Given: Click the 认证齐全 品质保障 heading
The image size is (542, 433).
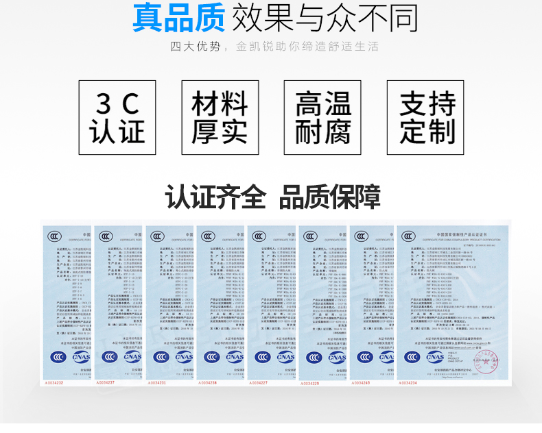Looking at the screenshot, I should [x=272, y=197].
